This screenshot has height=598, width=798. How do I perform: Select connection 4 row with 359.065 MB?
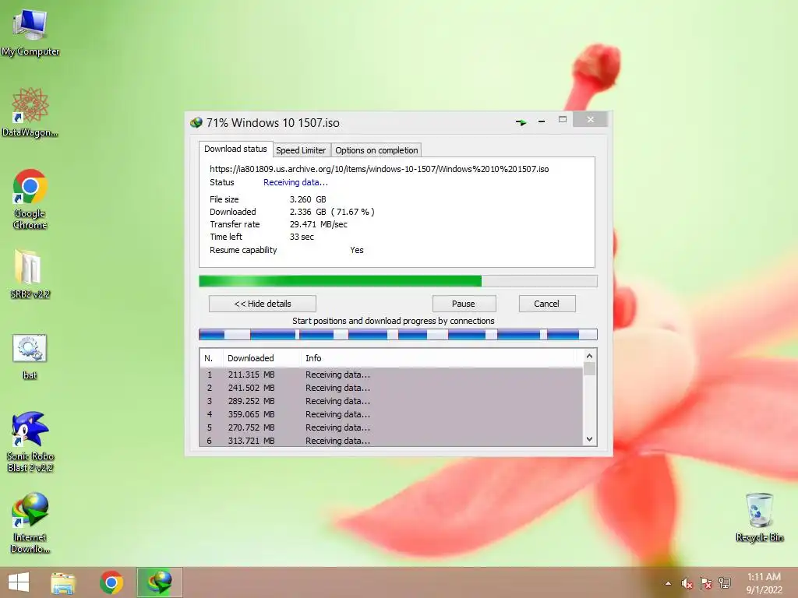click(391, 414)
